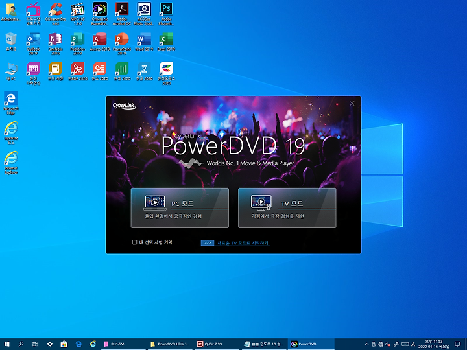Open the touch keyboard tray icon

coord(405,344)
